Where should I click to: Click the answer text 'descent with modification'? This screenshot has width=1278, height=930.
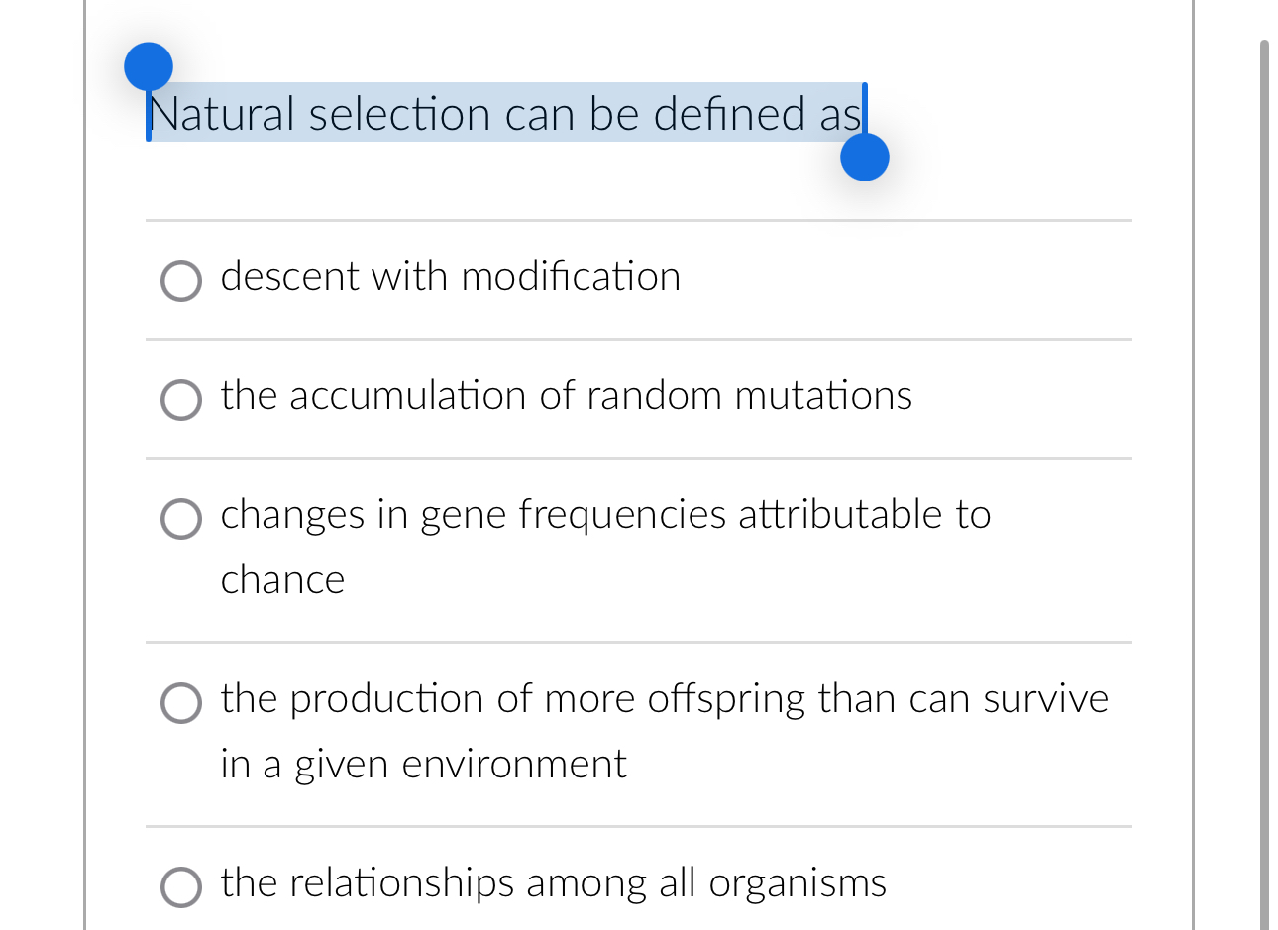click(451, 278)
